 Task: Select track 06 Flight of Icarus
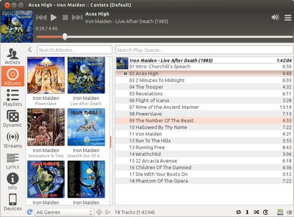tap(204, 100)
